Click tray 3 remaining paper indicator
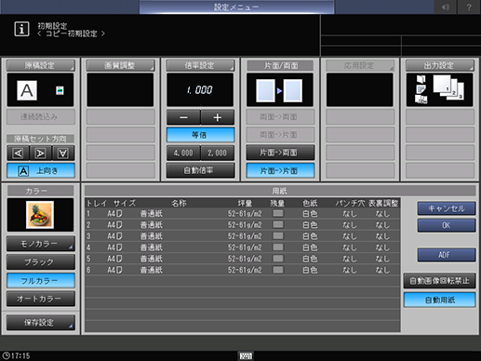The width and height of the screenshot is (481, 361). (278, 235)
